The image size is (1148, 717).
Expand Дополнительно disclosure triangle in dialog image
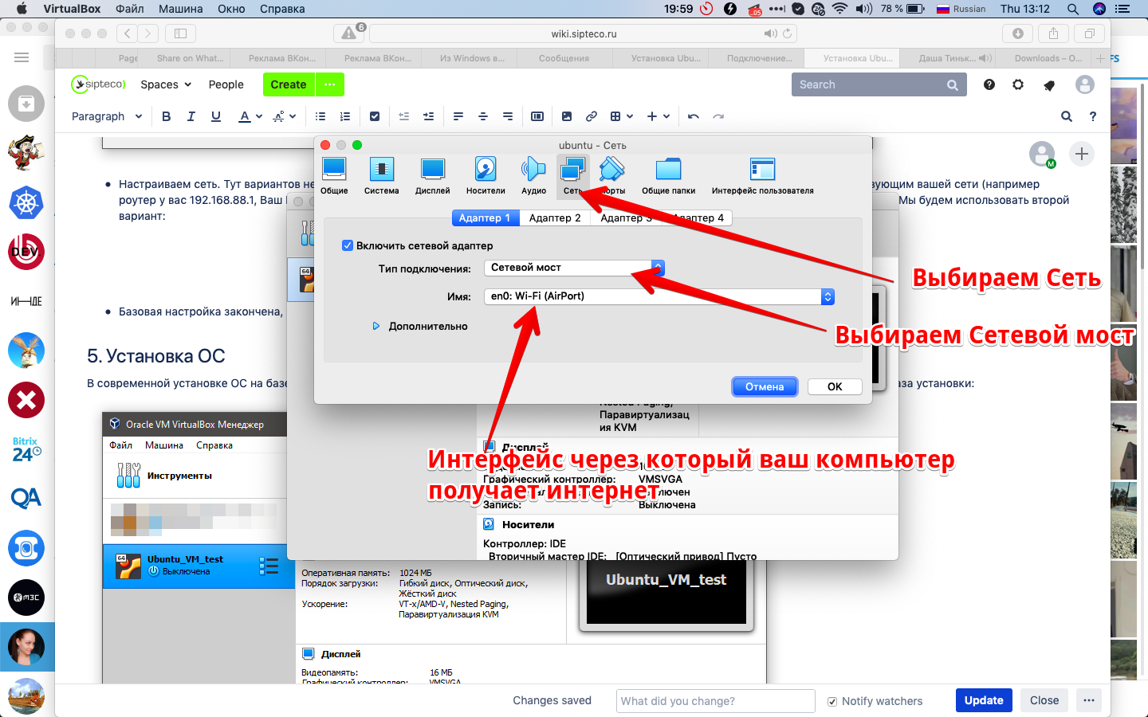[x=376, y=326]
